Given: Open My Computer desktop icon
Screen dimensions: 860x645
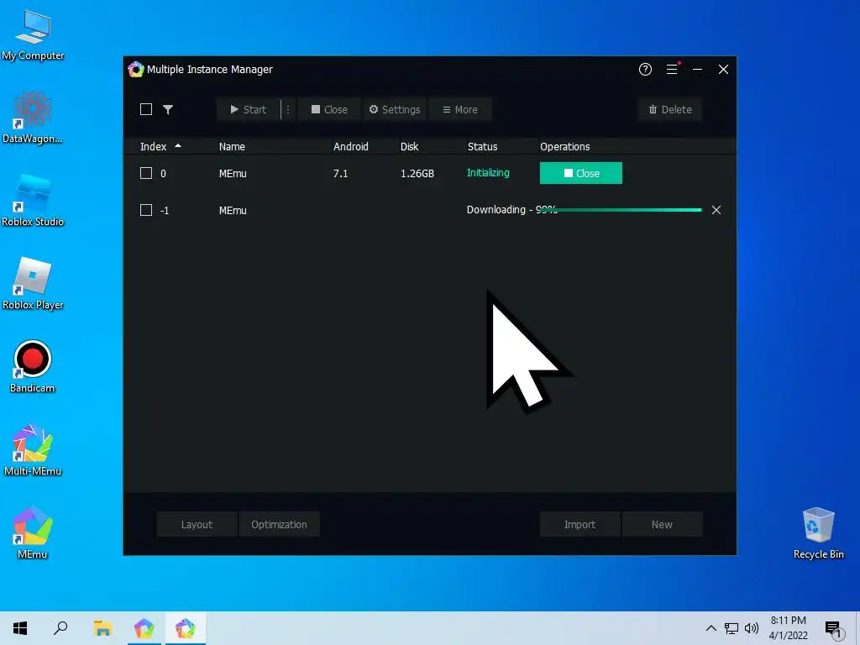Looking at the screenshot, I should (x=33, y=35).
